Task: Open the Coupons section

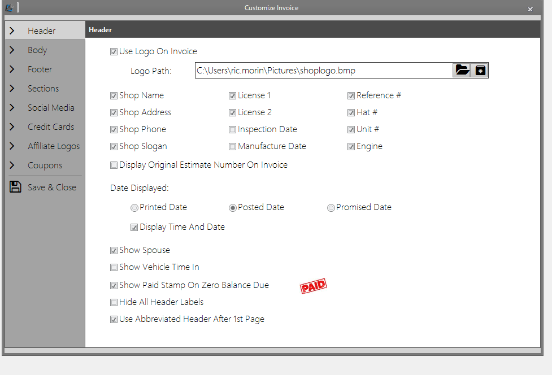Action: (45, 165)
